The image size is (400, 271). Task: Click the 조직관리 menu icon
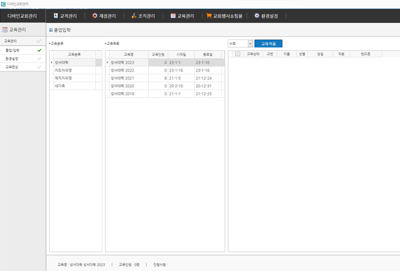(x=134, y=16)
